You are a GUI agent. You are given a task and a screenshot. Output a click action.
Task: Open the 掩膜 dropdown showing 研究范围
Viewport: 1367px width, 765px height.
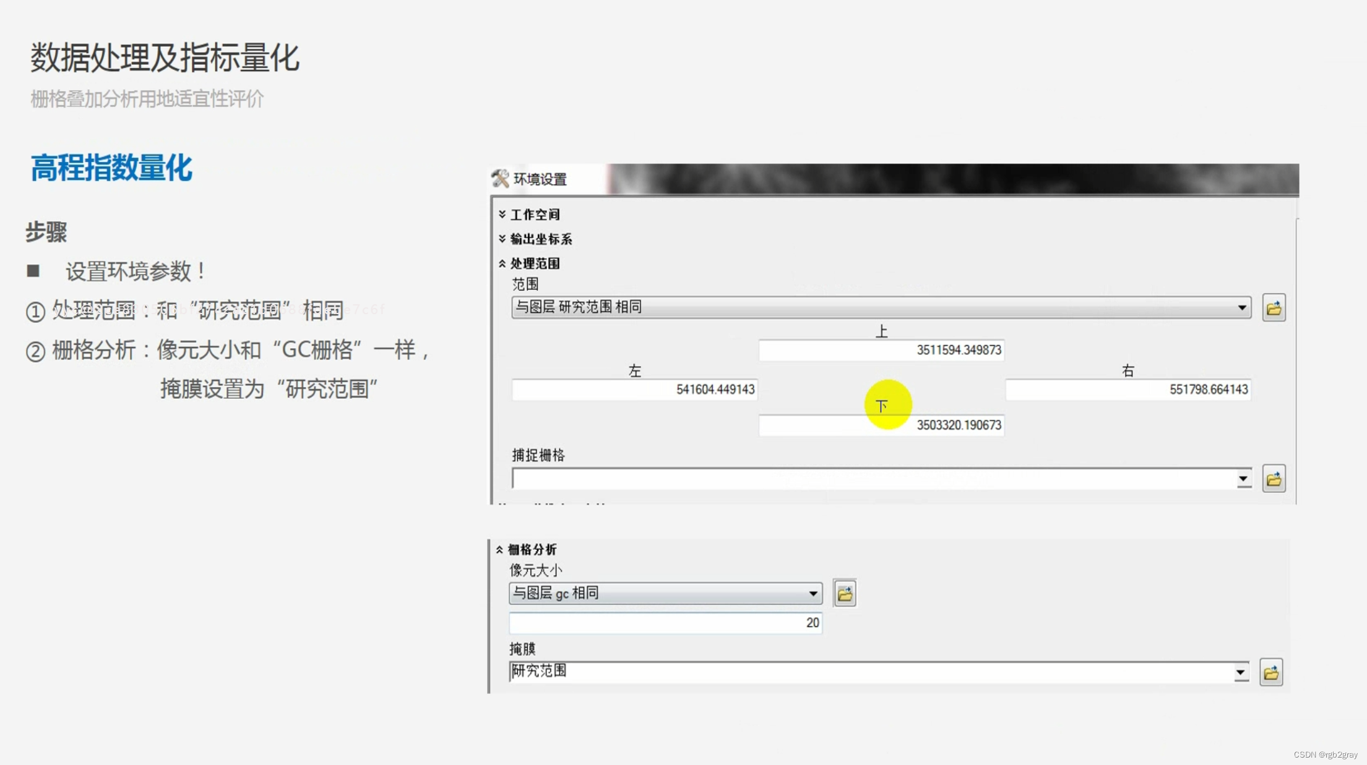point(1240,672)
